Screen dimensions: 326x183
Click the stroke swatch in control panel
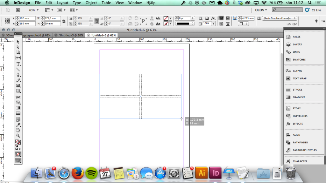(166, 24)
